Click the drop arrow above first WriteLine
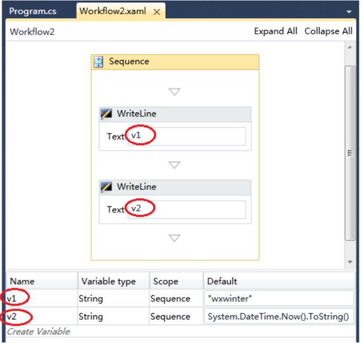 pyautogui.click(x=174, y=92)
